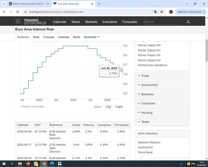This screenshot has height=167, width=208.
Task: Click the page vertical scrollbar thumb
Action: pyautogui.click(x=207, y=51)
